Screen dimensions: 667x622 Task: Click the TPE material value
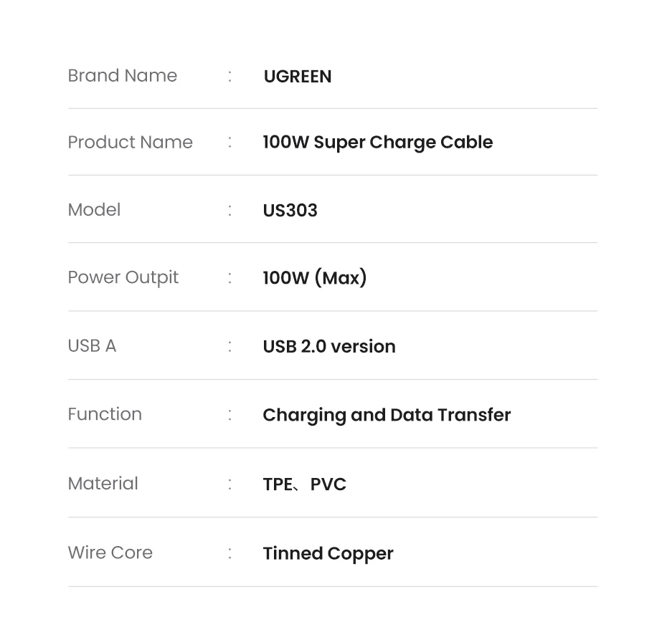click(277, 484)
